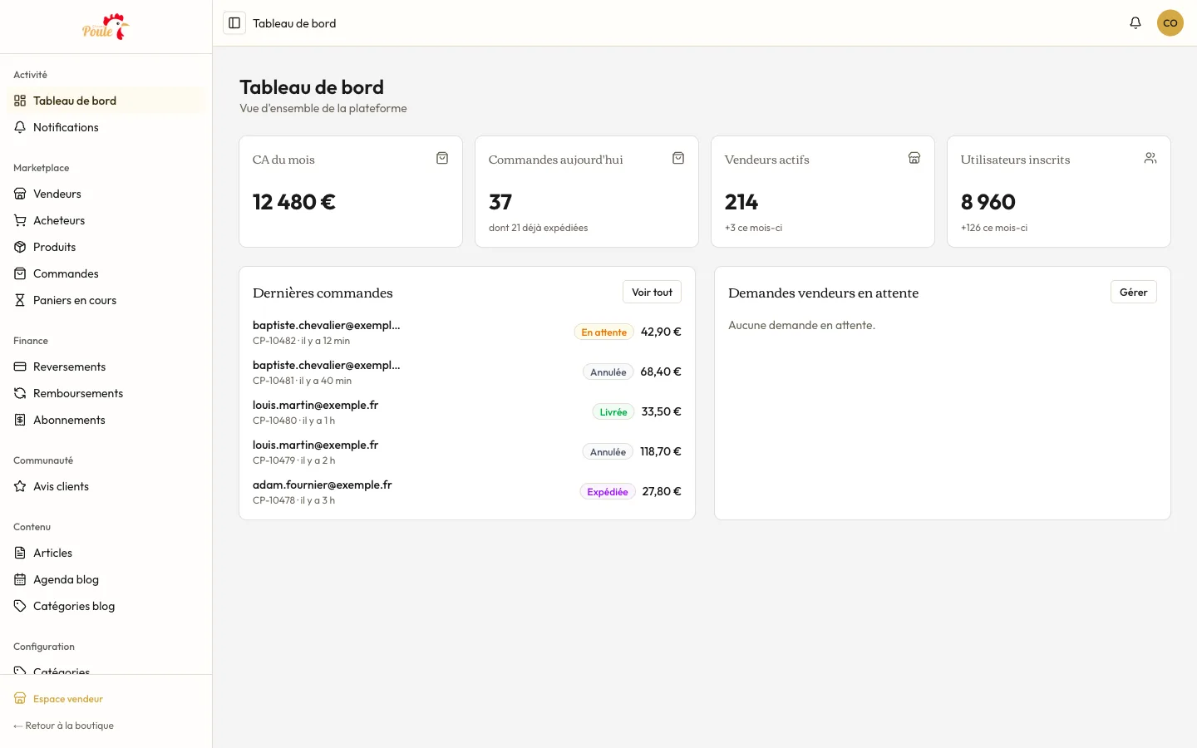Viewport: 1197px width, 748px height.
Task: Click the refresh icon beside Remboursements
Action: tap(20, 393)
